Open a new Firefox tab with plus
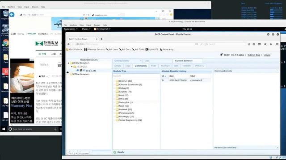The height and width of the screenshot is (160, 286). coord(101,39)
